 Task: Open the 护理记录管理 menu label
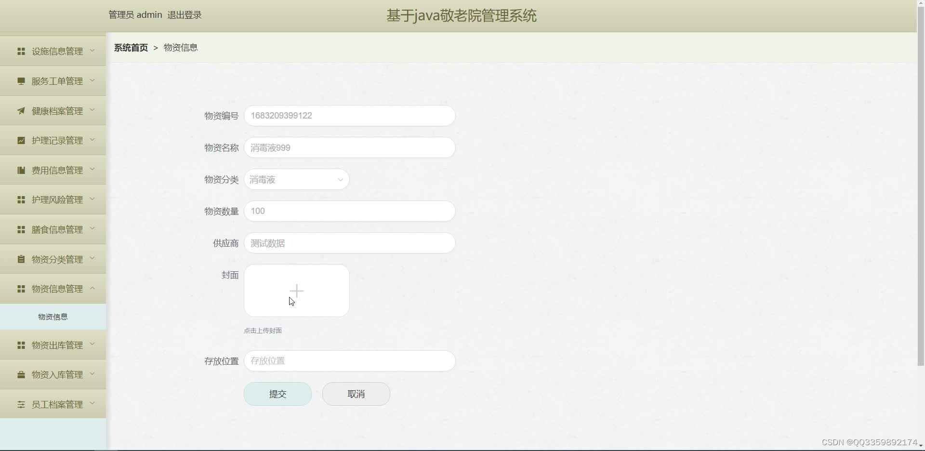[57, 140]
